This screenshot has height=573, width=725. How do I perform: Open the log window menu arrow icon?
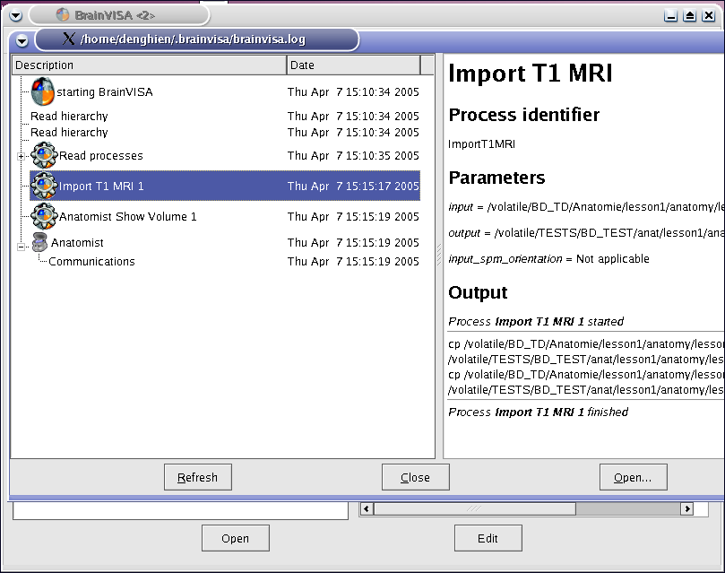22,39
